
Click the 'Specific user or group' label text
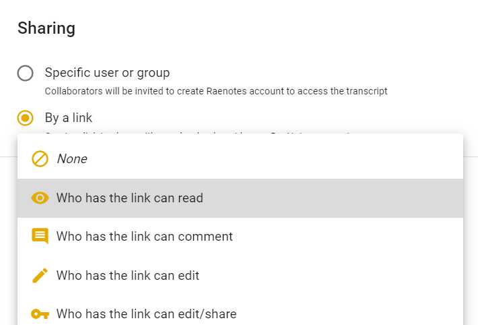[107, 73]
